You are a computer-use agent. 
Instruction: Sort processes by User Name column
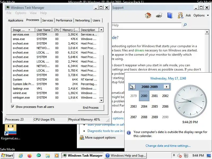click(x=43, y=30)
